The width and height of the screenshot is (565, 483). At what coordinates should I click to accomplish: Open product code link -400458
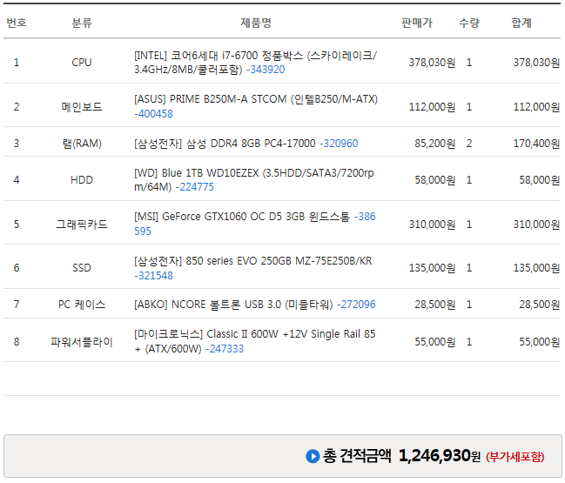coord(153,114)
